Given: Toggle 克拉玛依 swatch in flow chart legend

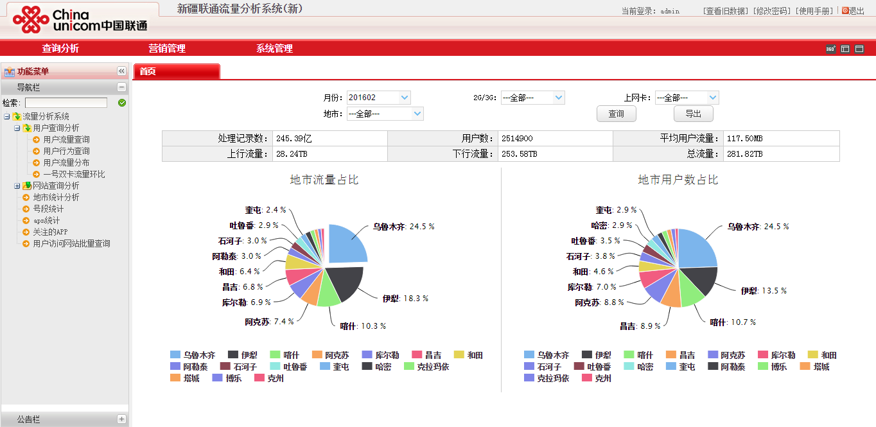Looking at the screenshot, I should [x=409, y=367].
